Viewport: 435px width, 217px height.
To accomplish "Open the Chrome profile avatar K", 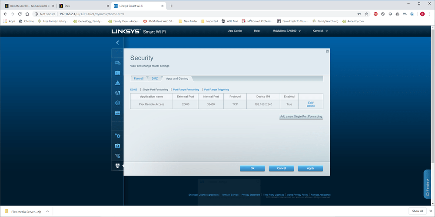I will tap(422, 14).
